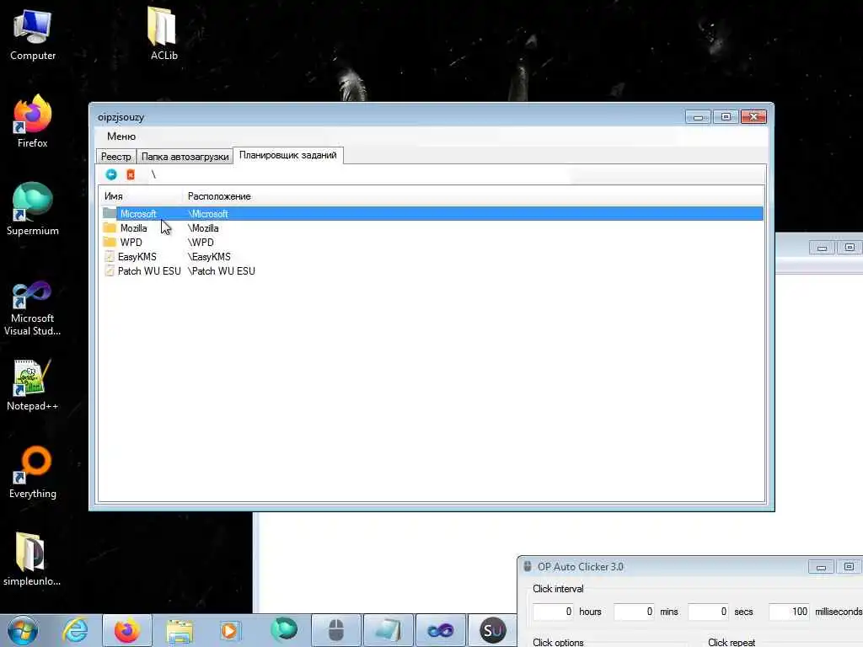Viewport: 863px width, 647px height.
Task: Open Internet Explorer from the taskbar
Action: [75, 630]
